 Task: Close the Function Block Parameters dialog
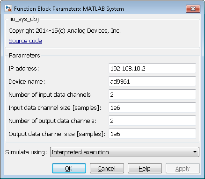(x=193, y=8)
